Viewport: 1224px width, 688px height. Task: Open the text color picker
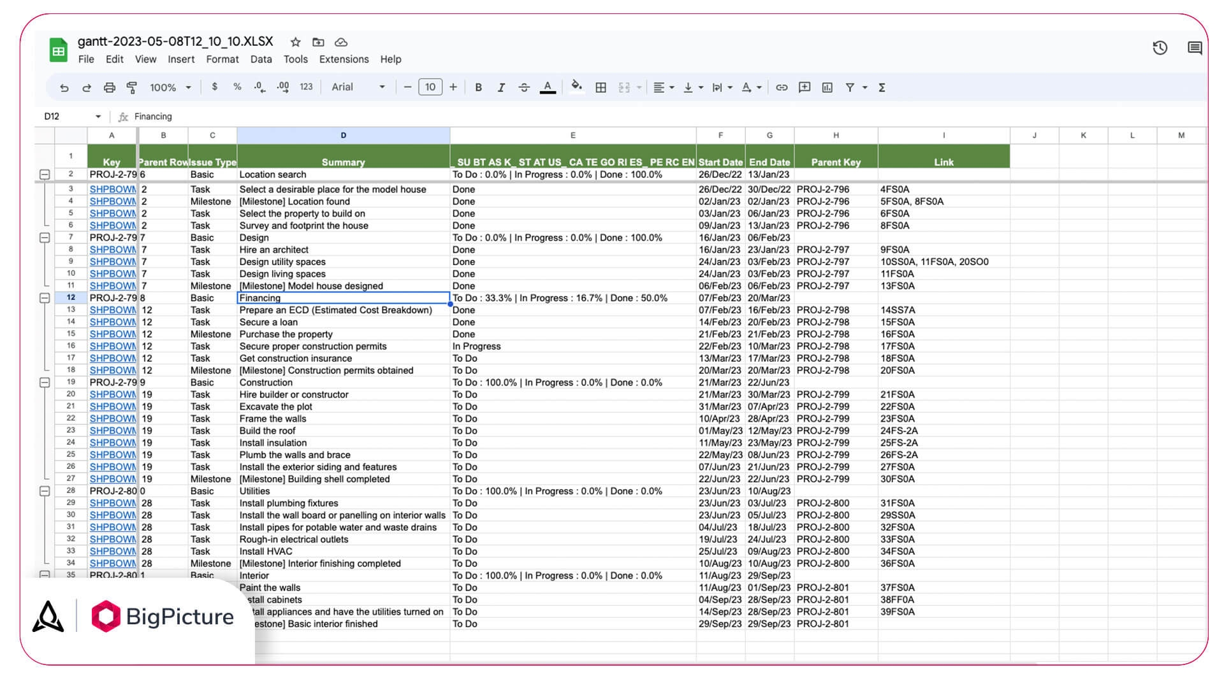pyautogui.click(x=547, y=87)
